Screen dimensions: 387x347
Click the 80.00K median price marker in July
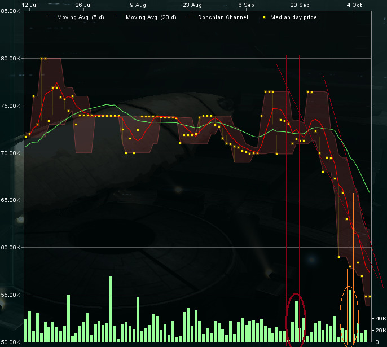point(43,58)
